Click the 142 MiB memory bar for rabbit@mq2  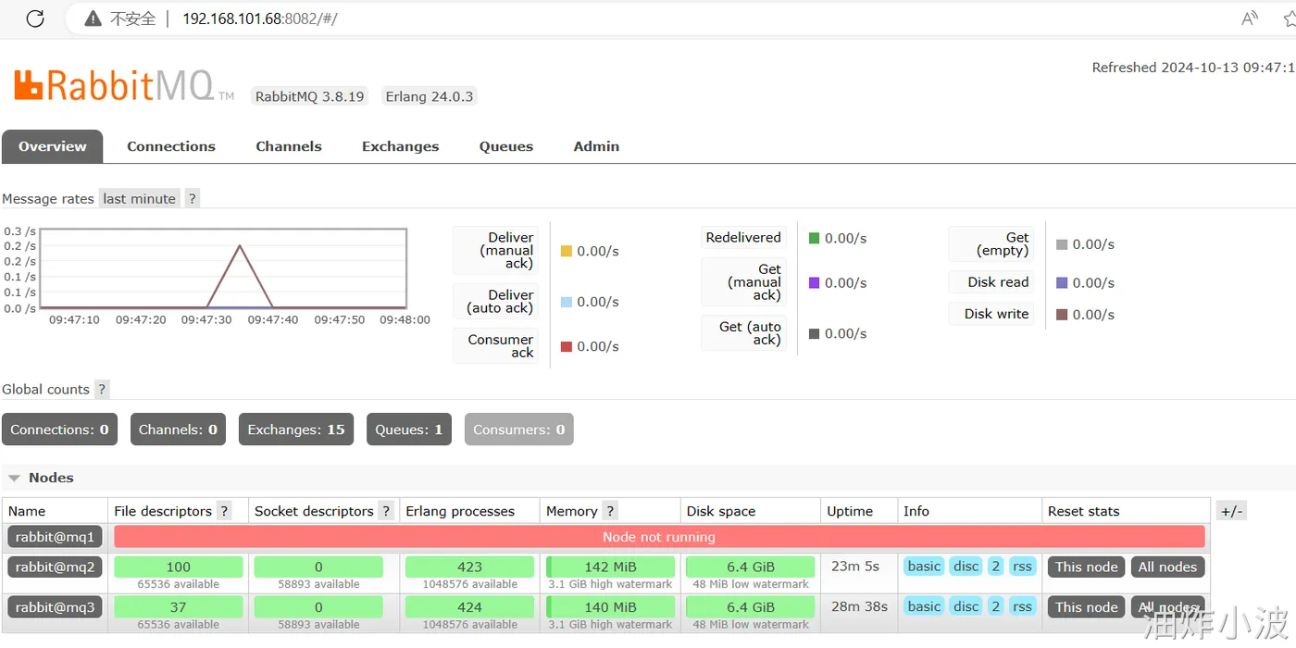[610, 567]
